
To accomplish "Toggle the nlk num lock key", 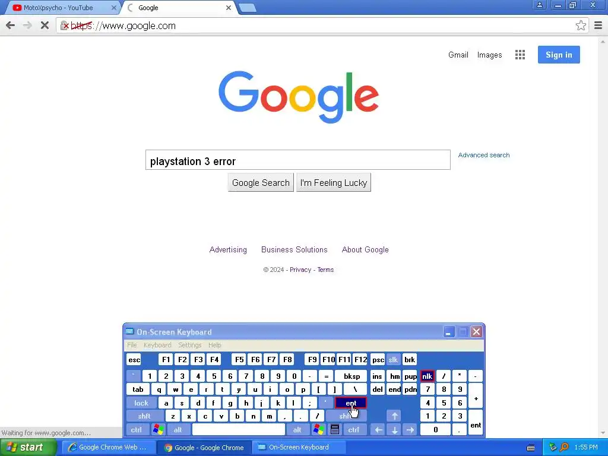I will 427,376.
